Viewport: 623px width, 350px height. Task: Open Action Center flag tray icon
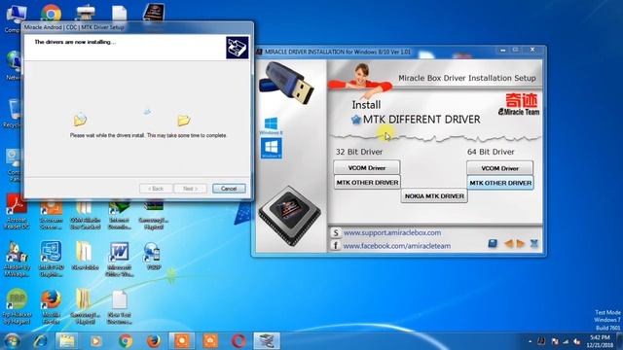click(555, 341)
